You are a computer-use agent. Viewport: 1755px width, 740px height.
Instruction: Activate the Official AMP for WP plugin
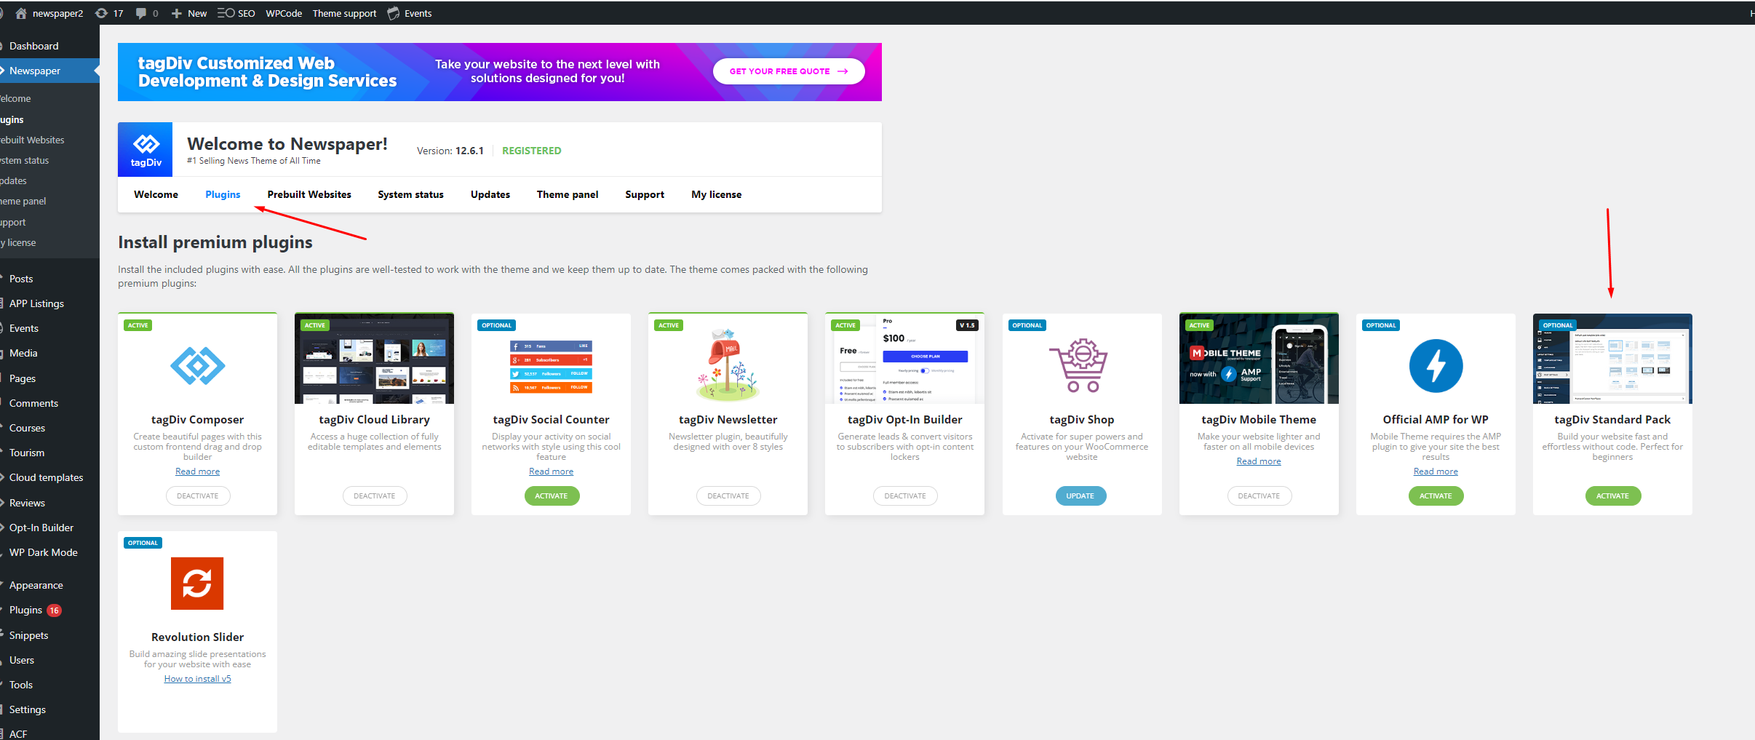(x=1436, y=496)
